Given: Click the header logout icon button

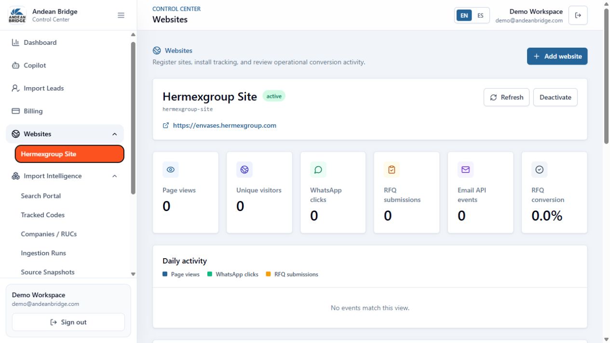Looking at the screenshot, I should tap(578, 15).
